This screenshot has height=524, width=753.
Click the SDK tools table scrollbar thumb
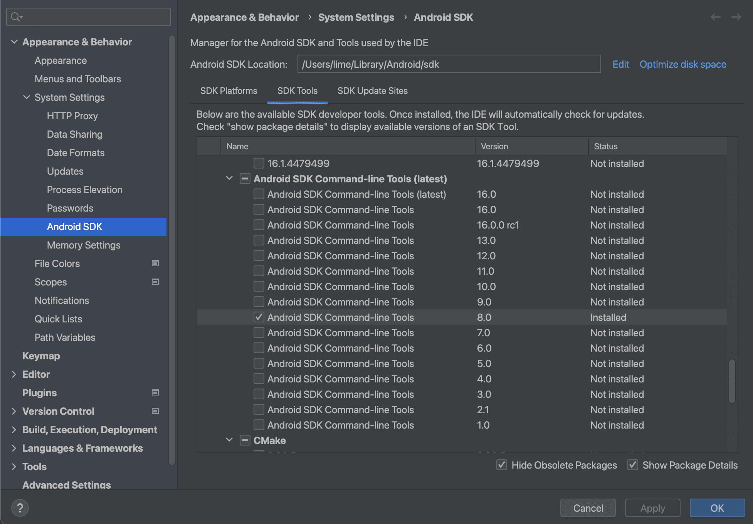point(732,381)
